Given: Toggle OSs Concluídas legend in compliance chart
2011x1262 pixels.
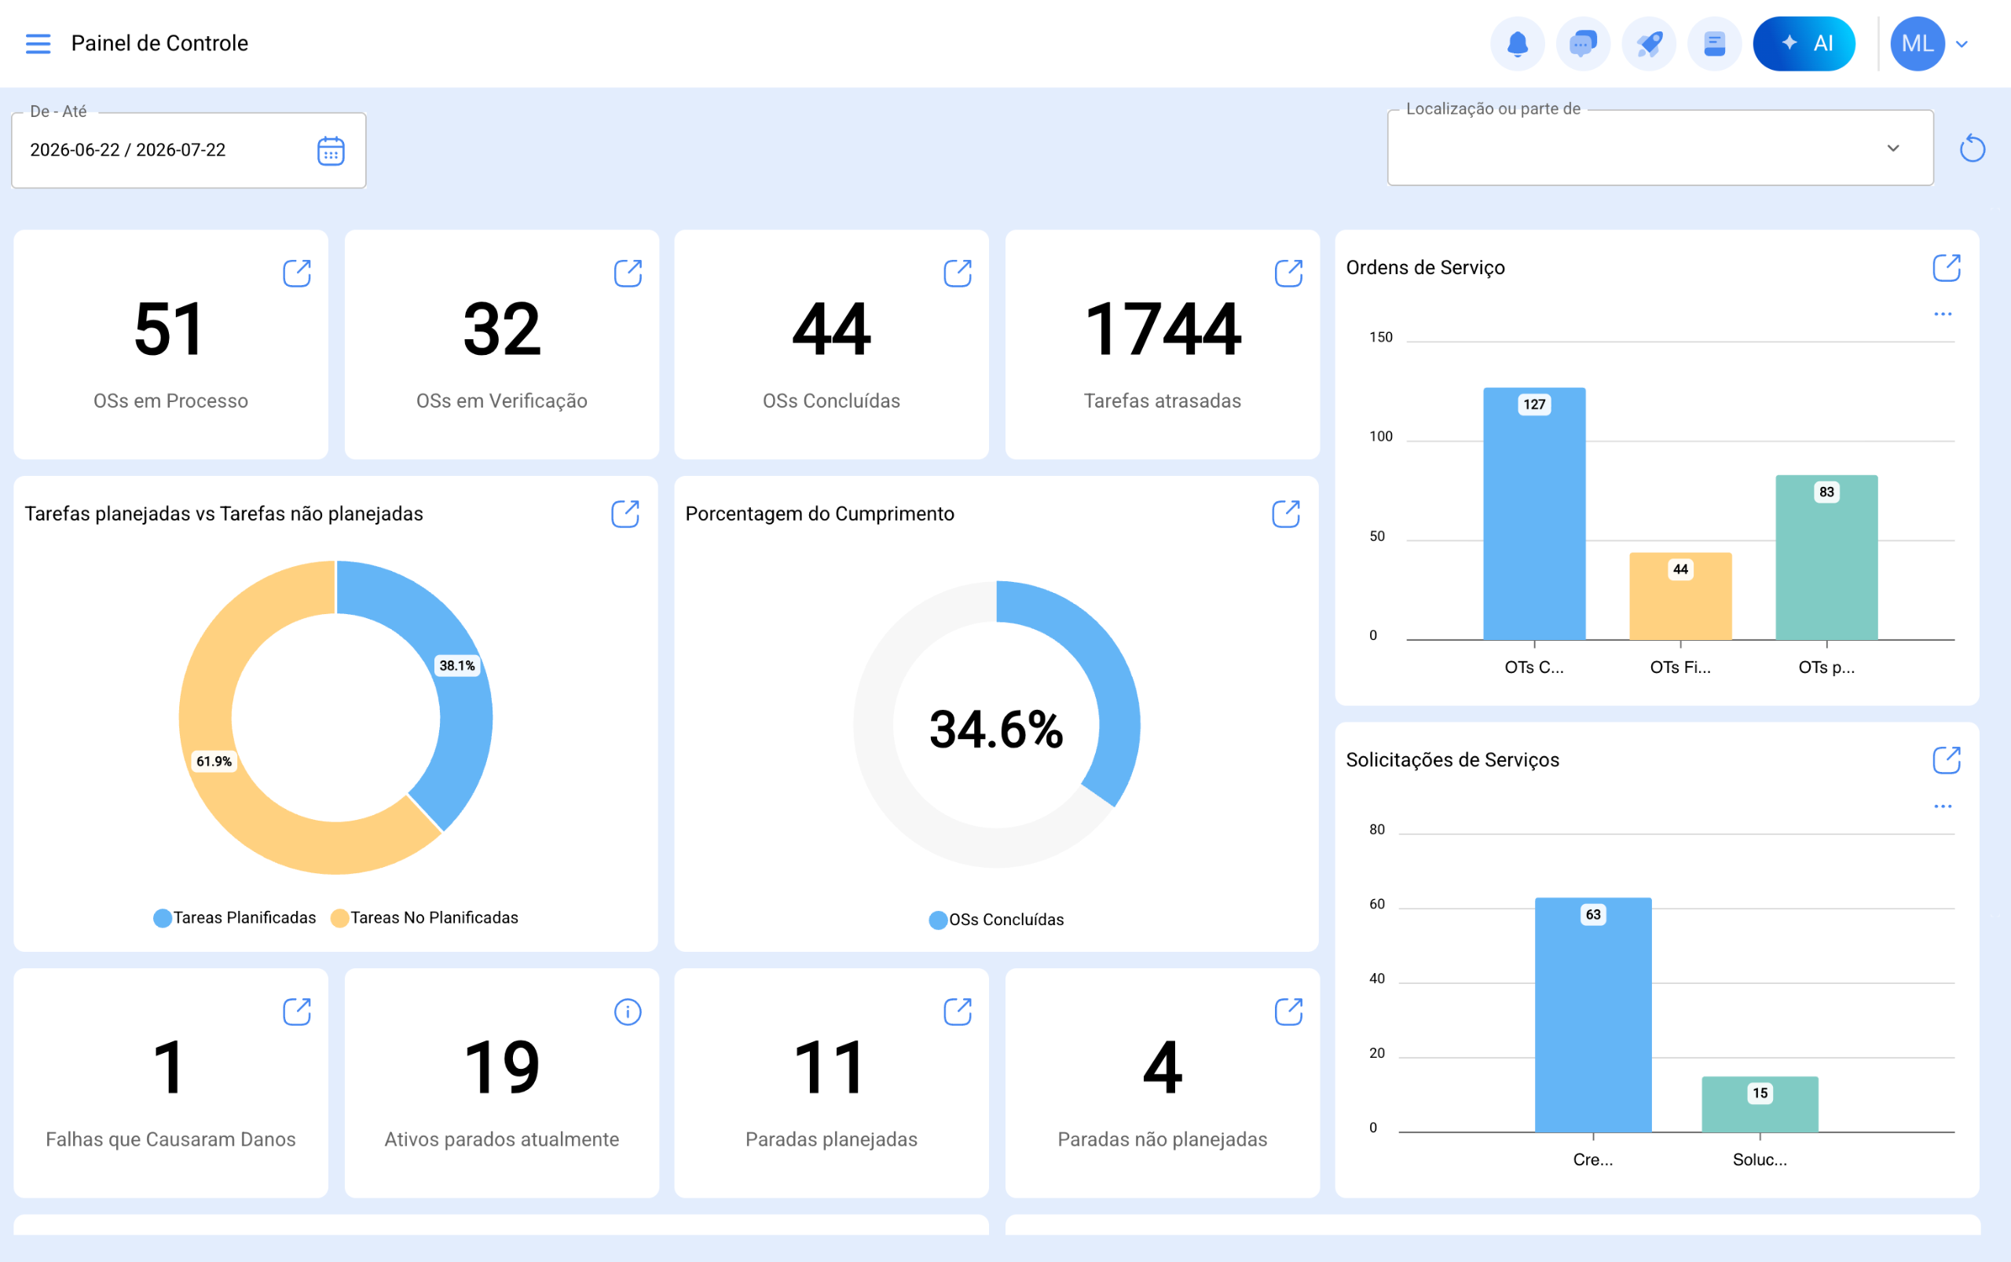Looking at the screenshot, I should [x=996, y=919].
